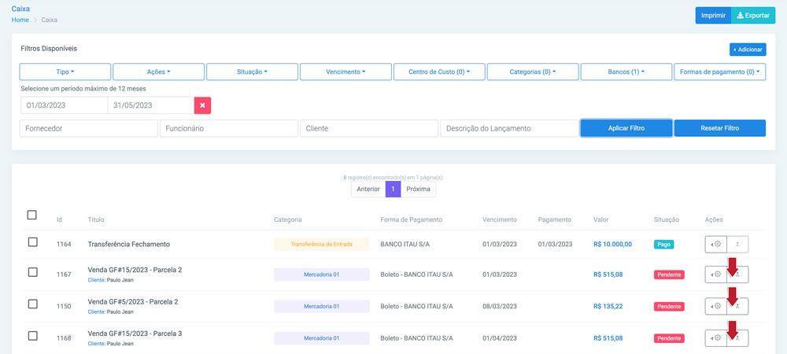Screen dimensions: 787x354
Task: Click the Situação column header
Action: pyautogui.click(x=666, y=219)
